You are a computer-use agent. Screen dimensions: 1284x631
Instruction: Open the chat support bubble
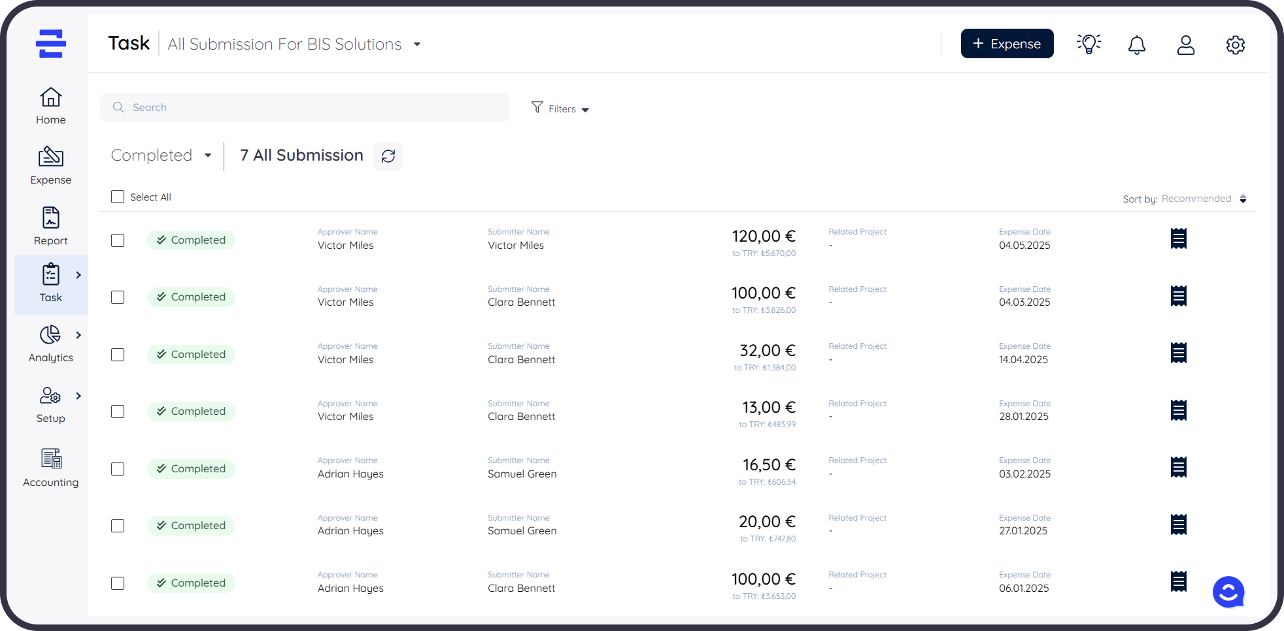(1228, 592)
